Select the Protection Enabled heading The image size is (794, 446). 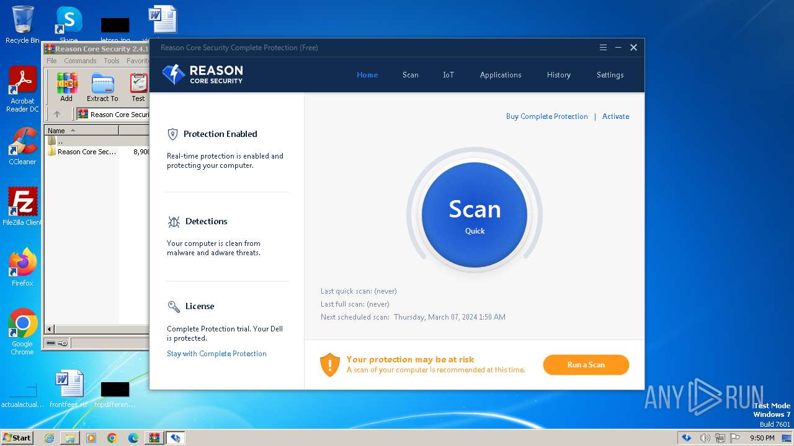pyautogui.click(x=220, y=134)
